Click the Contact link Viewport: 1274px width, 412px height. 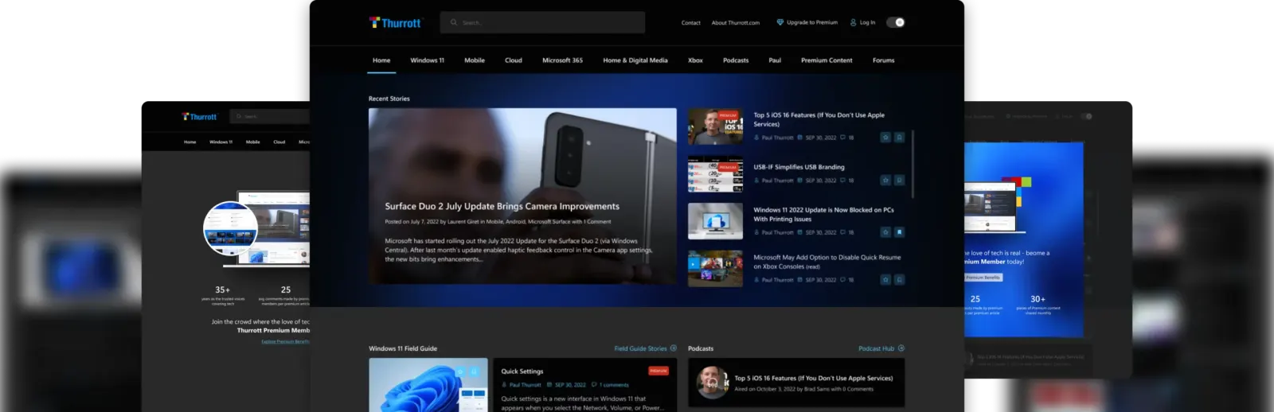(691, 23)
